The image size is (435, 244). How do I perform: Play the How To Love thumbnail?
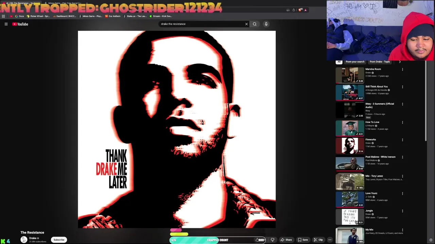[x=349, y=128]
